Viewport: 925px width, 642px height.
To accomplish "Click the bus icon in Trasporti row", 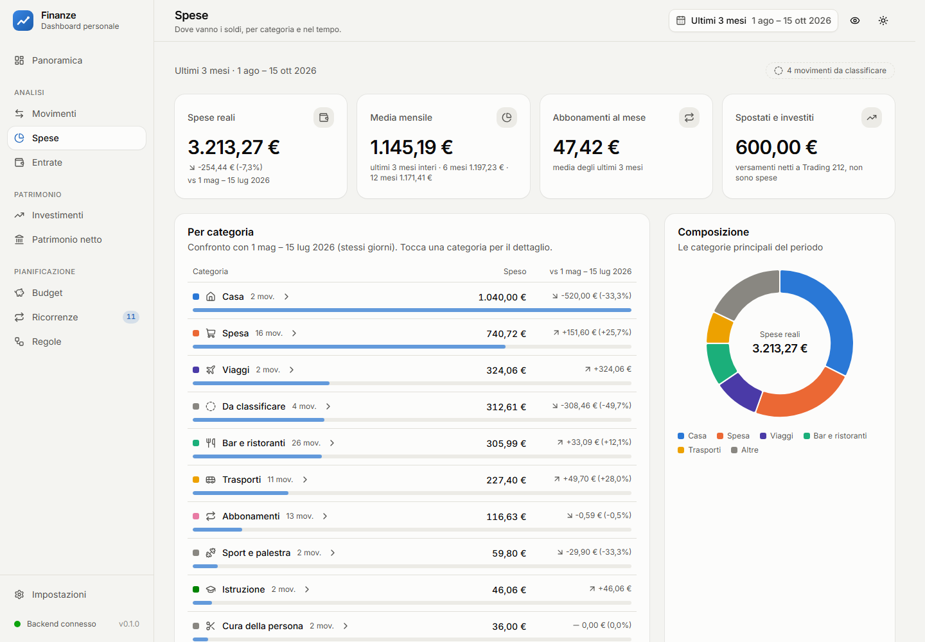I will pyautogui.click(x=211, y=480).
